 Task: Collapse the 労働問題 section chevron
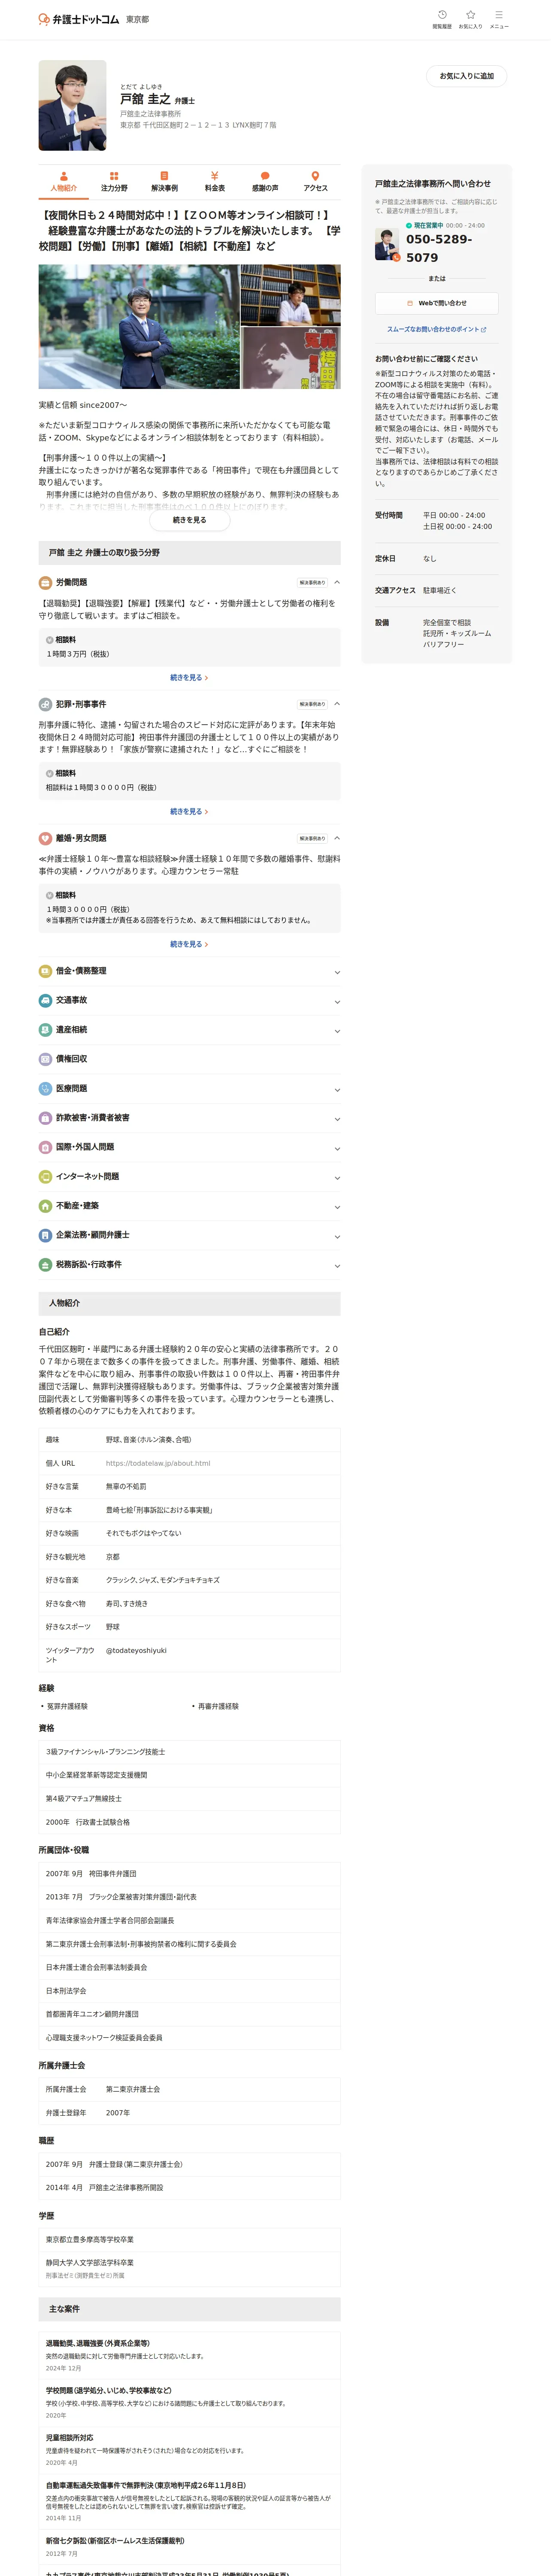tap(337, 582)
